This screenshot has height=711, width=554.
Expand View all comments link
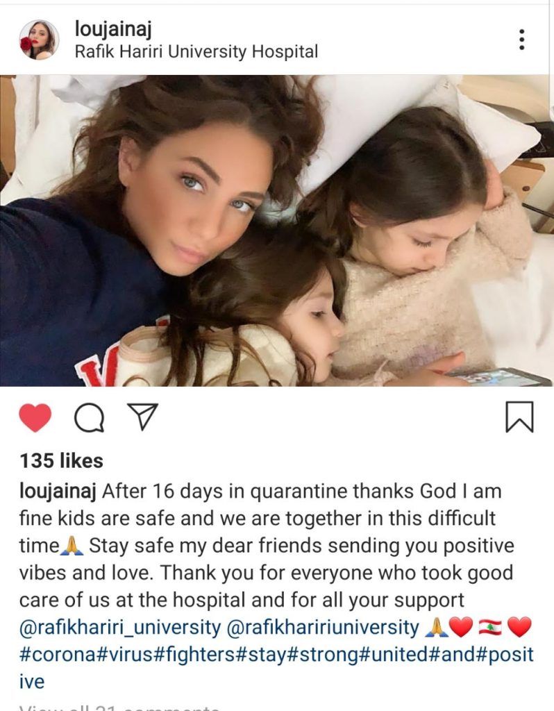[119, 708]
